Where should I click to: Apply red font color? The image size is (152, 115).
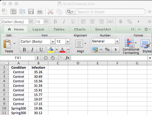click(62, 50)
